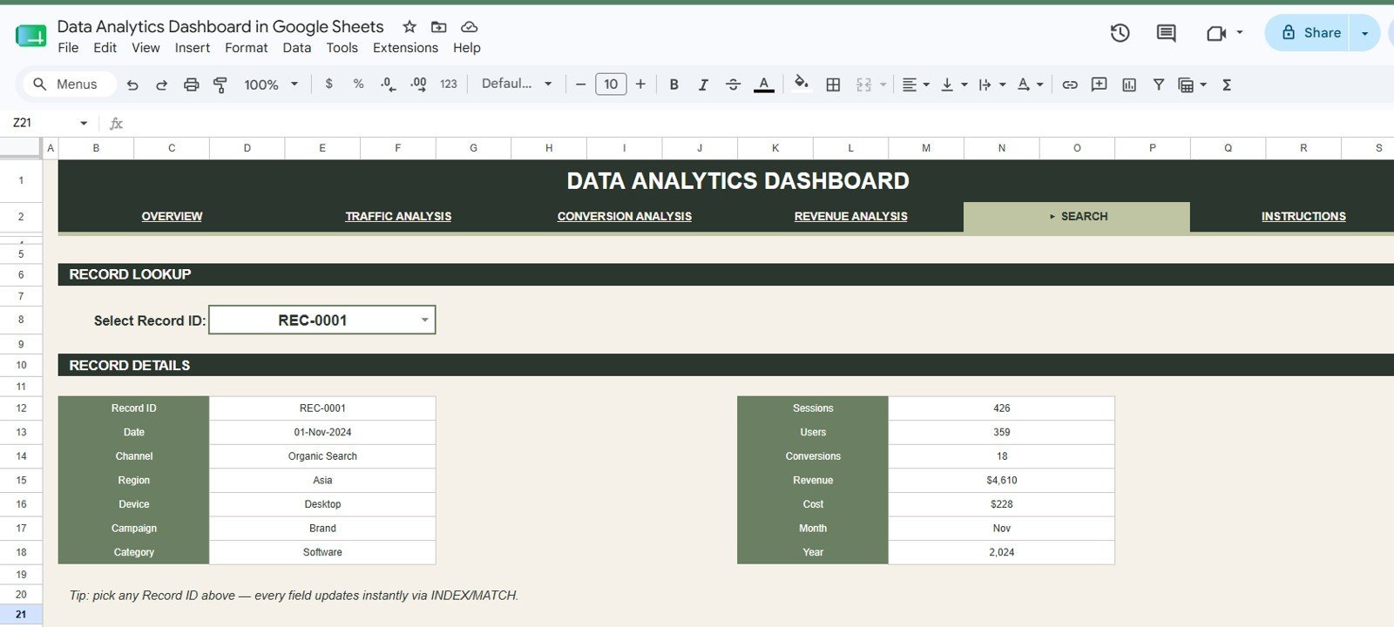Go to the OVERVIEW dashboard link
The height and width of the screenshot is (627, 1394).
coord(172,216)
